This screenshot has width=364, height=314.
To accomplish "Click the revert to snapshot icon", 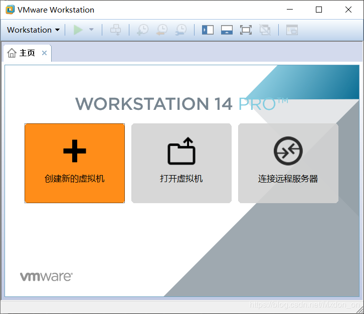I will 162,30.
